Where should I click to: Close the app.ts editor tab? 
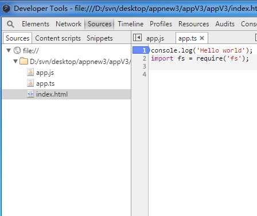coord(202,38)
